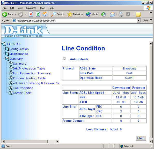Screen dimensions: 154x149
Task: Click the Home icon
Action: (45, 14)
